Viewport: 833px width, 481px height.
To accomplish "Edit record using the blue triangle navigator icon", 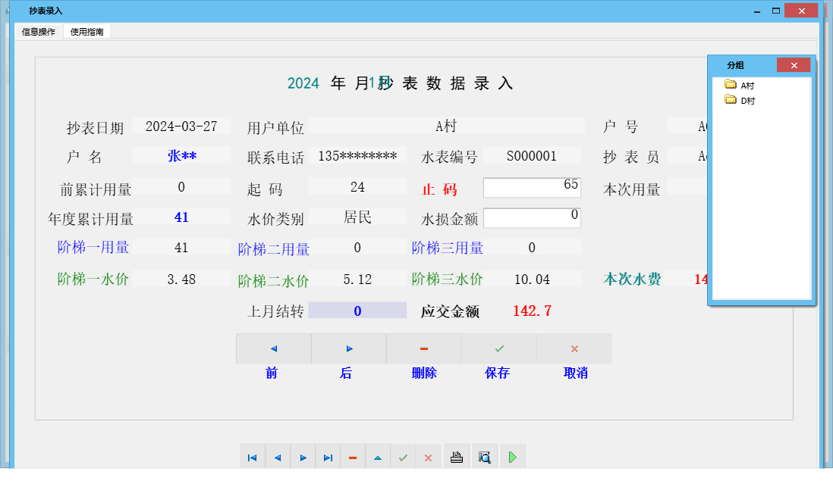I will (x=378, y=457).
